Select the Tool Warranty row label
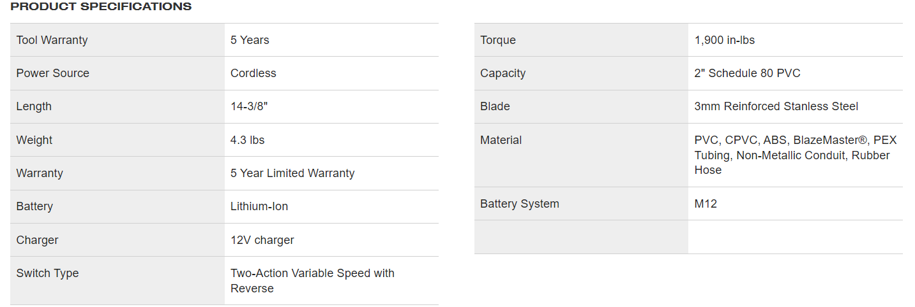The height and width of the screenshot is (307, 915). pyautogui.click(x=52, y=40)
